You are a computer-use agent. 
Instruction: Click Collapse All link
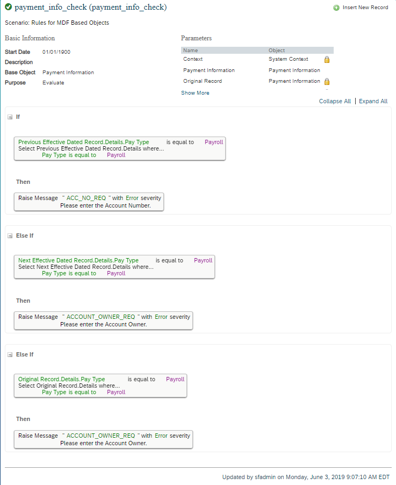click(x=335, y=101)
